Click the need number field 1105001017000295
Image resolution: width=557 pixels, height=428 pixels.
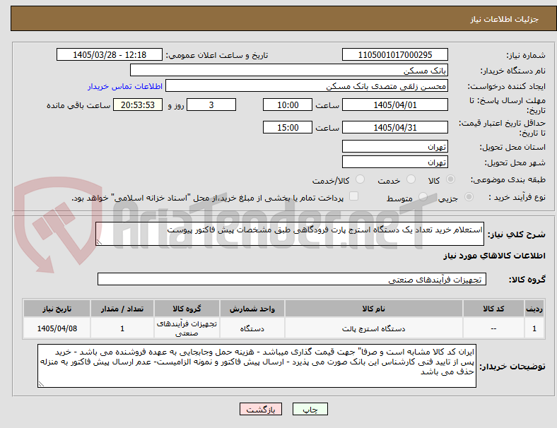coord(394,54)
